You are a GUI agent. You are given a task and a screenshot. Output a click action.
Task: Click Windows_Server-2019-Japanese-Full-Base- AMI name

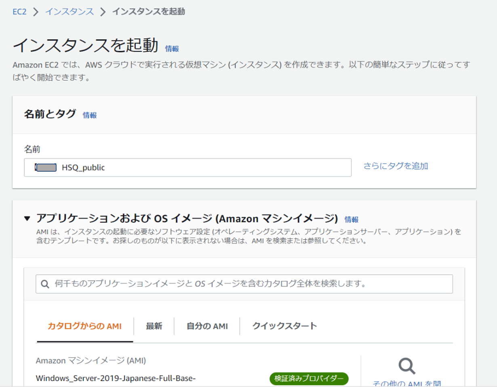coord(116,379)
